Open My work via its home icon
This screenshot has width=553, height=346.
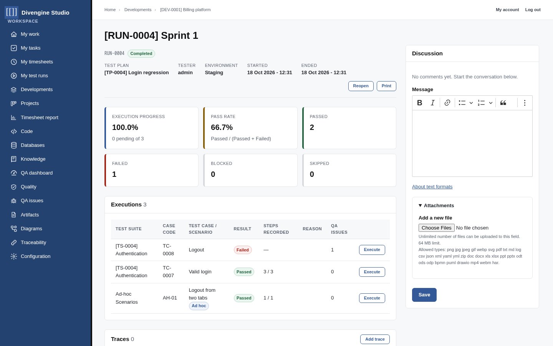pos(14,34)
